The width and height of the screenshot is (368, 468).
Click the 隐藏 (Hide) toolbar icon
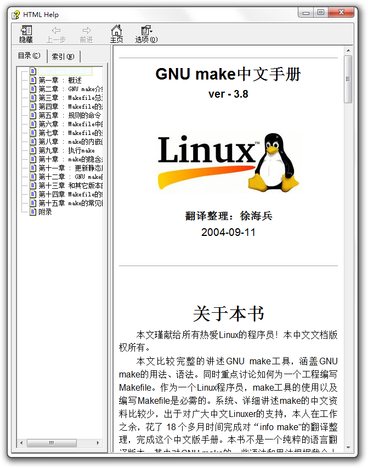click(26, 34)
